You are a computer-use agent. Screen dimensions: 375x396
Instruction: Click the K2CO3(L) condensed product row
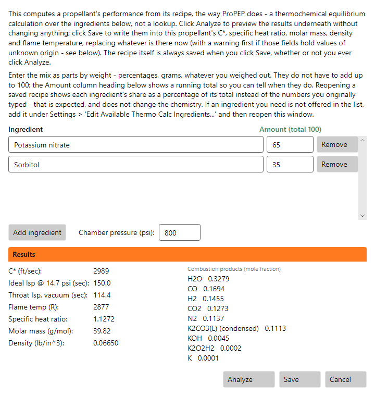[236, 328]
